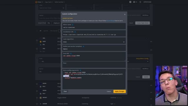Star the second XEL flight sheet row
This screenshot has width=188, height=106.
pos(37,49)
